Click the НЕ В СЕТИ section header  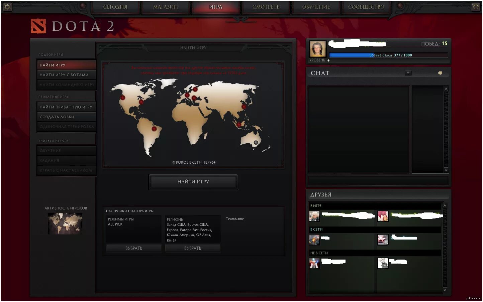point(375,253)
